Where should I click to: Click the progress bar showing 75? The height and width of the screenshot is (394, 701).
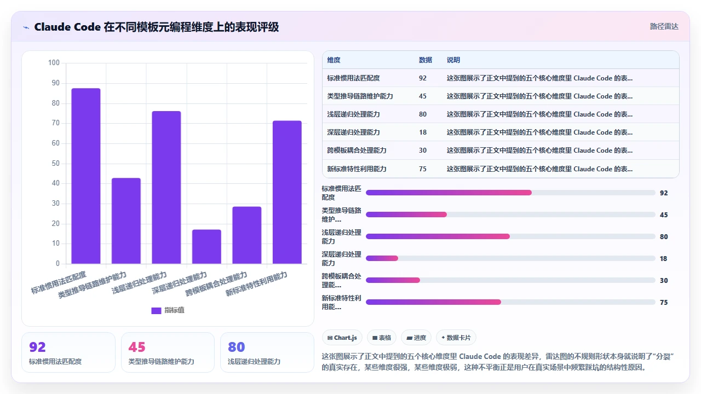click(510, 302)
